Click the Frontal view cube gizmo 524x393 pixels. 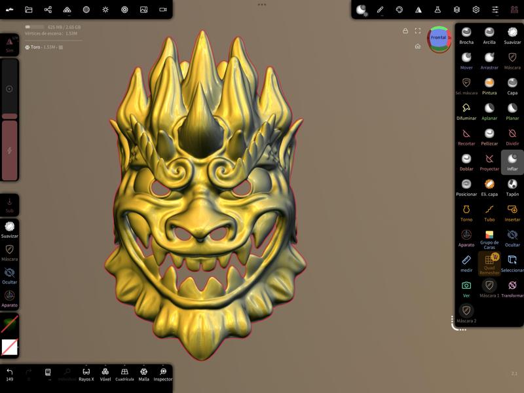[438, 38]
